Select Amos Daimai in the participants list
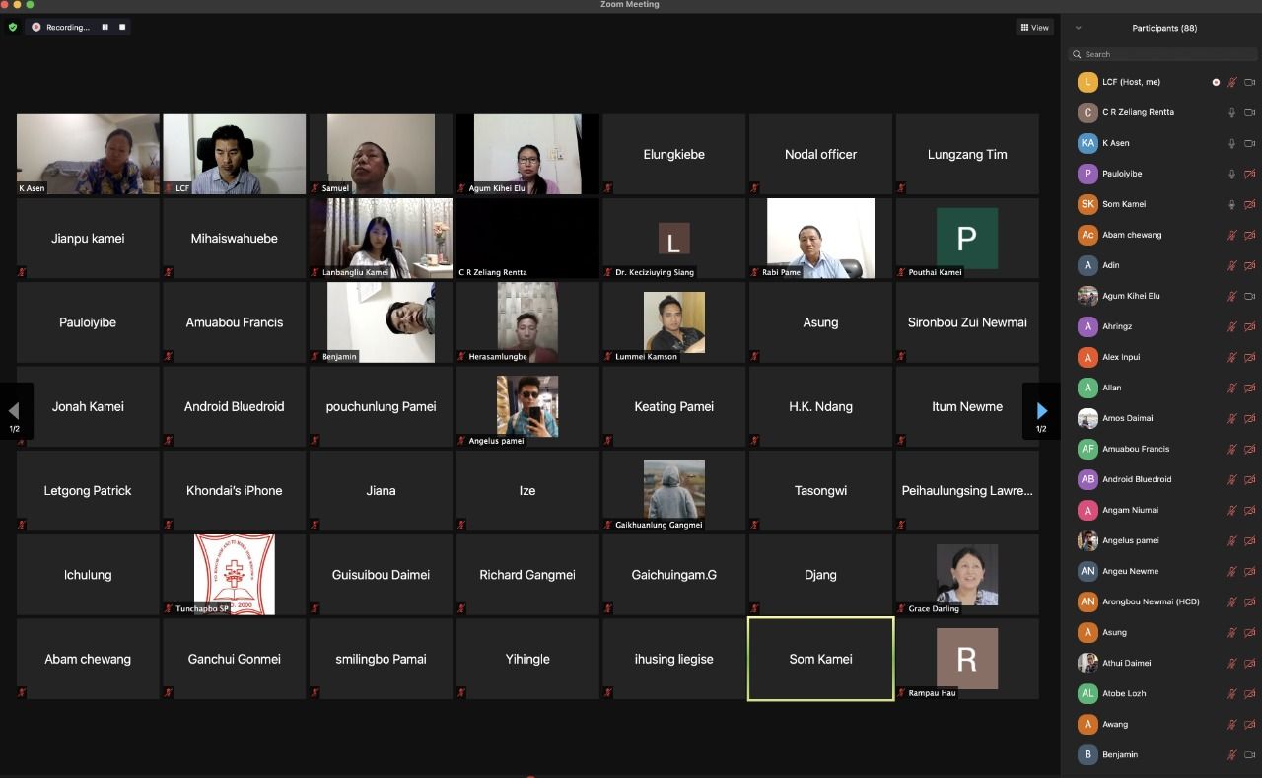Screen dimensions: 1262x778 click(x=1127, y=418)
